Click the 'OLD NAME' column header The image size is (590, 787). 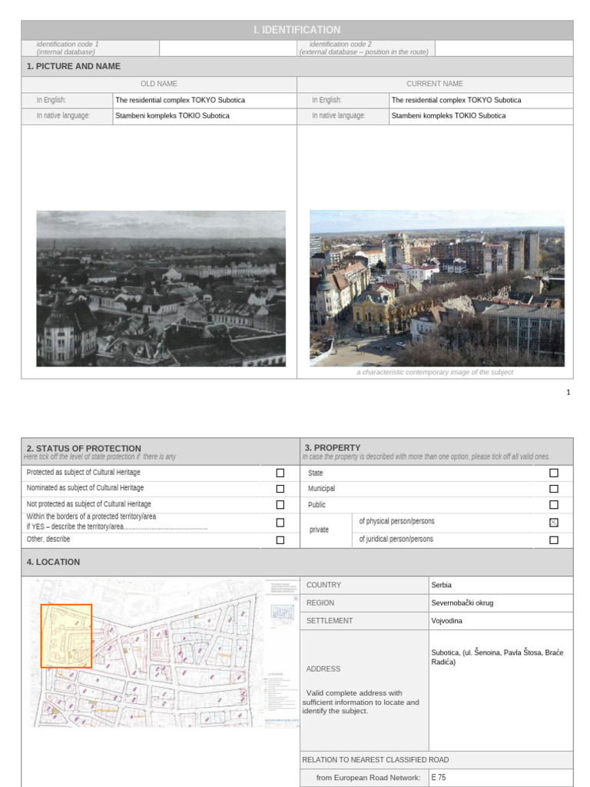158,84
